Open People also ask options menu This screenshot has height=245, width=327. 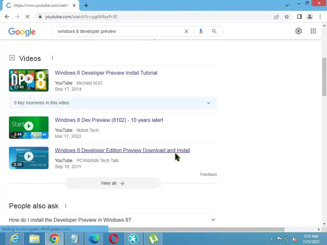[66, 206]
